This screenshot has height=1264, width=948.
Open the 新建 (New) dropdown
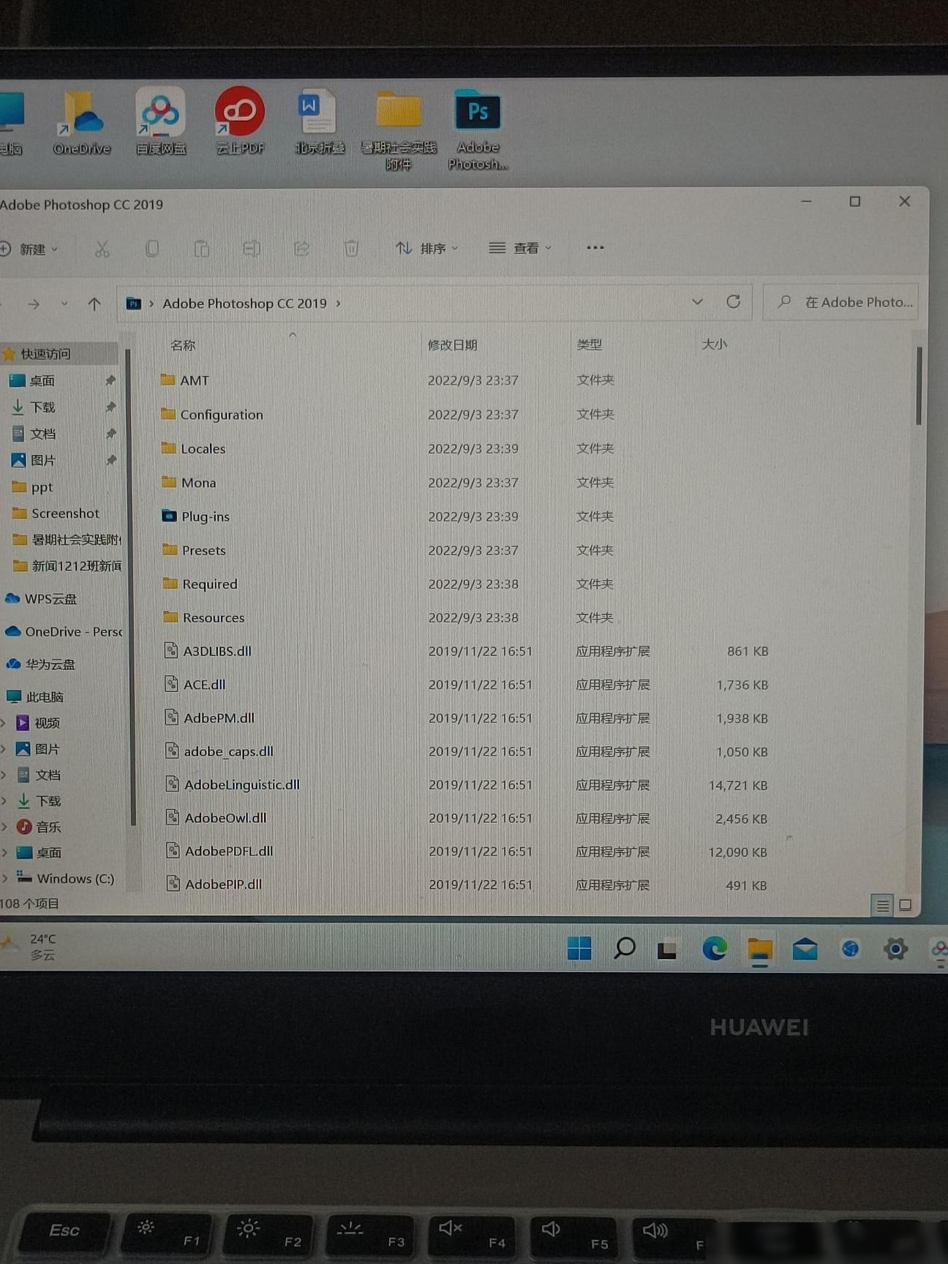(x=29, y=249)
